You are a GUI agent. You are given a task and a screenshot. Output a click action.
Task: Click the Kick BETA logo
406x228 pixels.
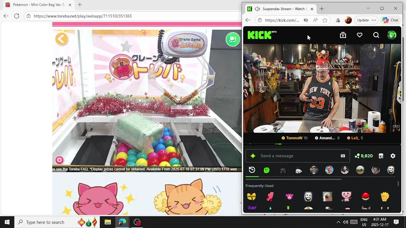(262, 35)
